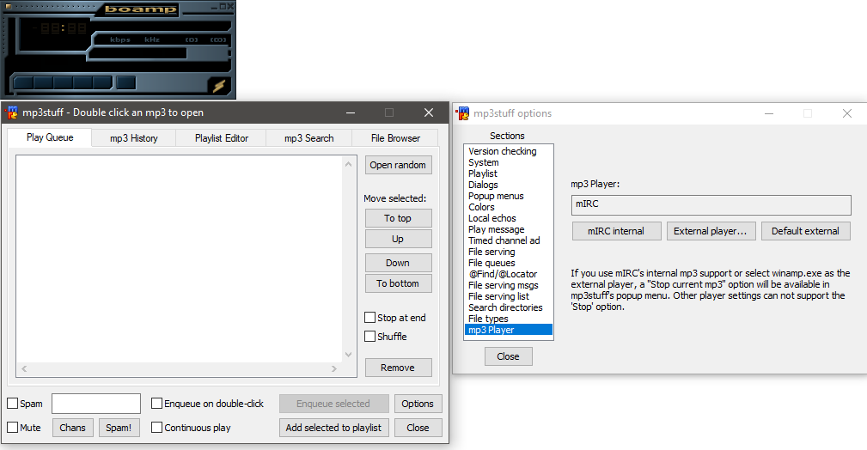Click the boamp time display
Viewport: 867px width, 450px height.
63,28
